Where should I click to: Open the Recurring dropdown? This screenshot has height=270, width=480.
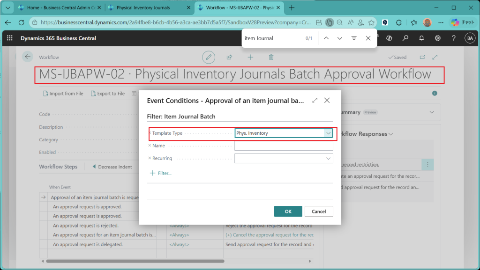tap(328, 159)
